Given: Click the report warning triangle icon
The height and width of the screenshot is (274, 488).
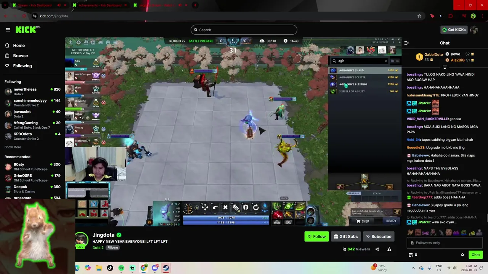Looking at the screenshot, I should click(389, 249).
